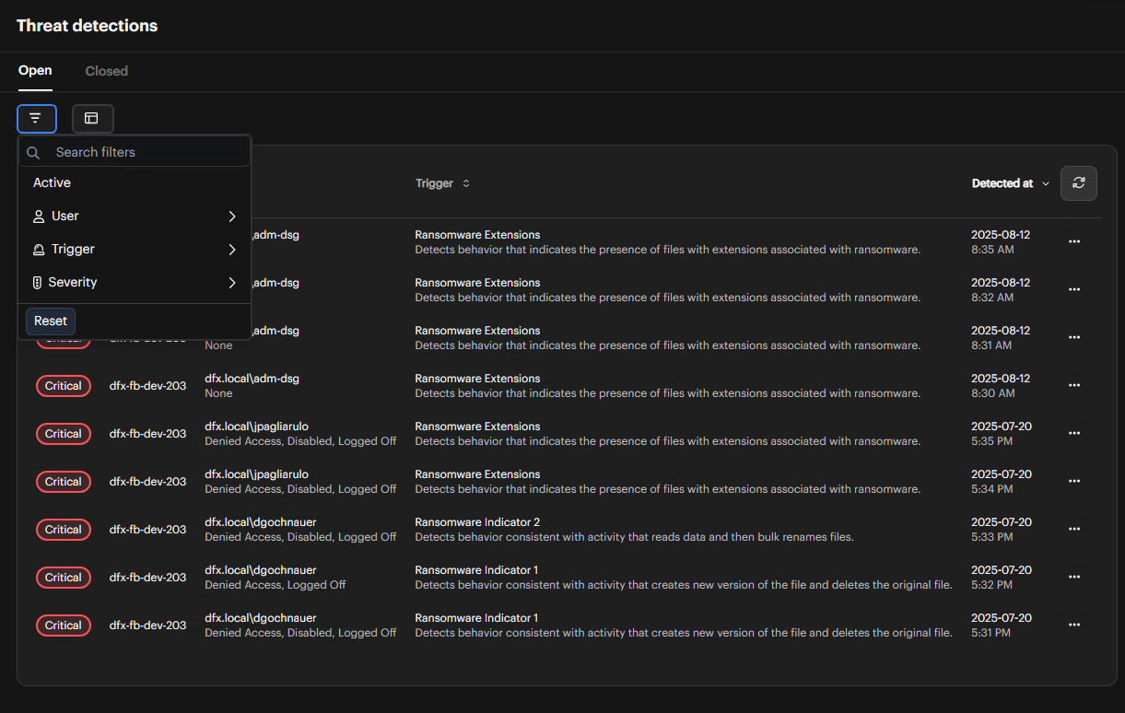The height and width of the screenshot is (713, 1125).
Task: Click the Critical badge in the 5:34 PM row
Action: [64, 482]
